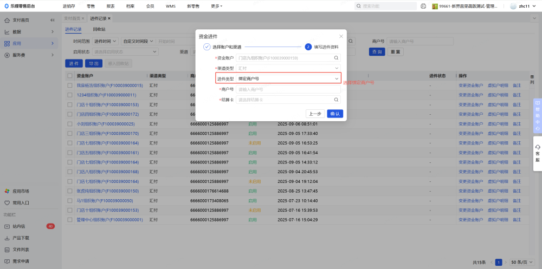Tick the select-all checkbox in table header

(x=69, y=76)
